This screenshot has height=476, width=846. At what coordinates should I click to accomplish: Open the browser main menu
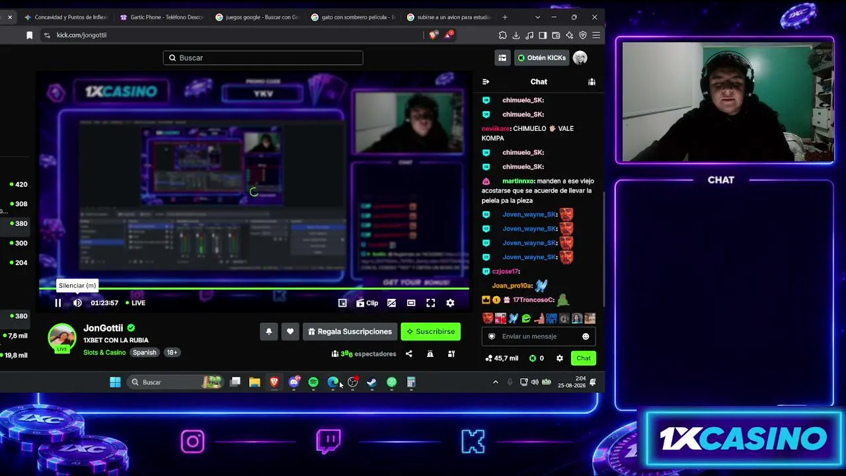596,35
